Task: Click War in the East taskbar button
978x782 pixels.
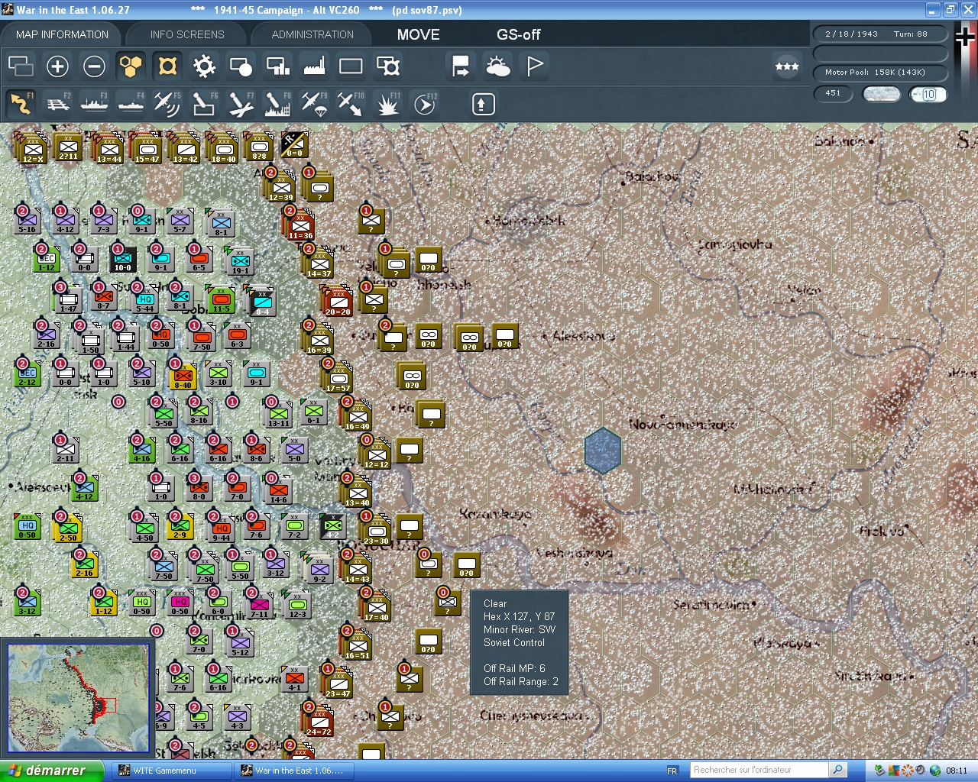Action: (x=293, y=771)
